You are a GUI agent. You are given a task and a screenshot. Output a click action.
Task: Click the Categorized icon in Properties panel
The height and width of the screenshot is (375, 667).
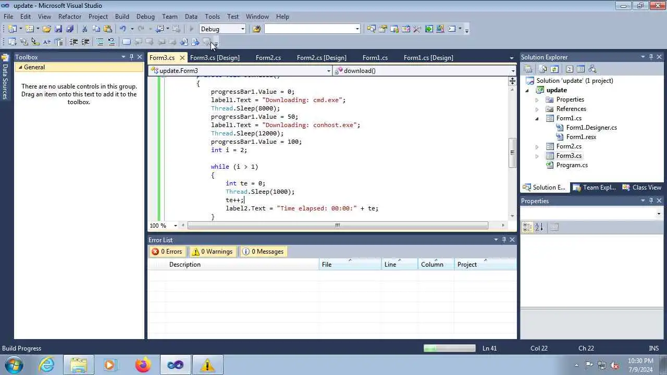click(527, 227)
